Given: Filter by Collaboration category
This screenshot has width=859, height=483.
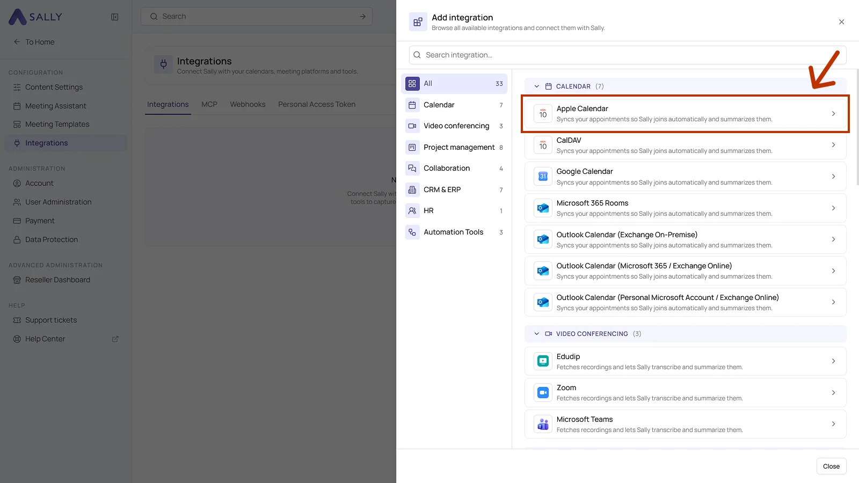Looking at the screenshot, I should pos(454,168).
